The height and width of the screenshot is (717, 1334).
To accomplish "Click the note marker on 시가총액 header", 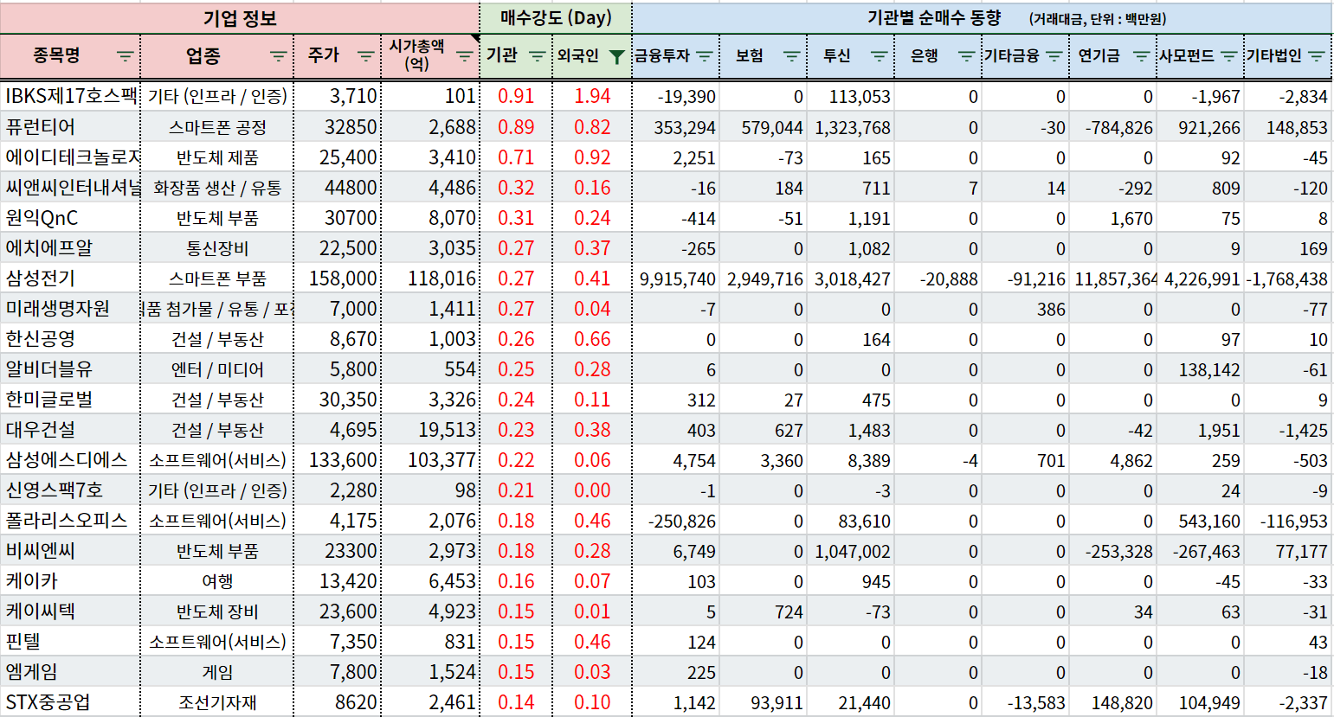I will pyautogui.click(x=475, y=38).
